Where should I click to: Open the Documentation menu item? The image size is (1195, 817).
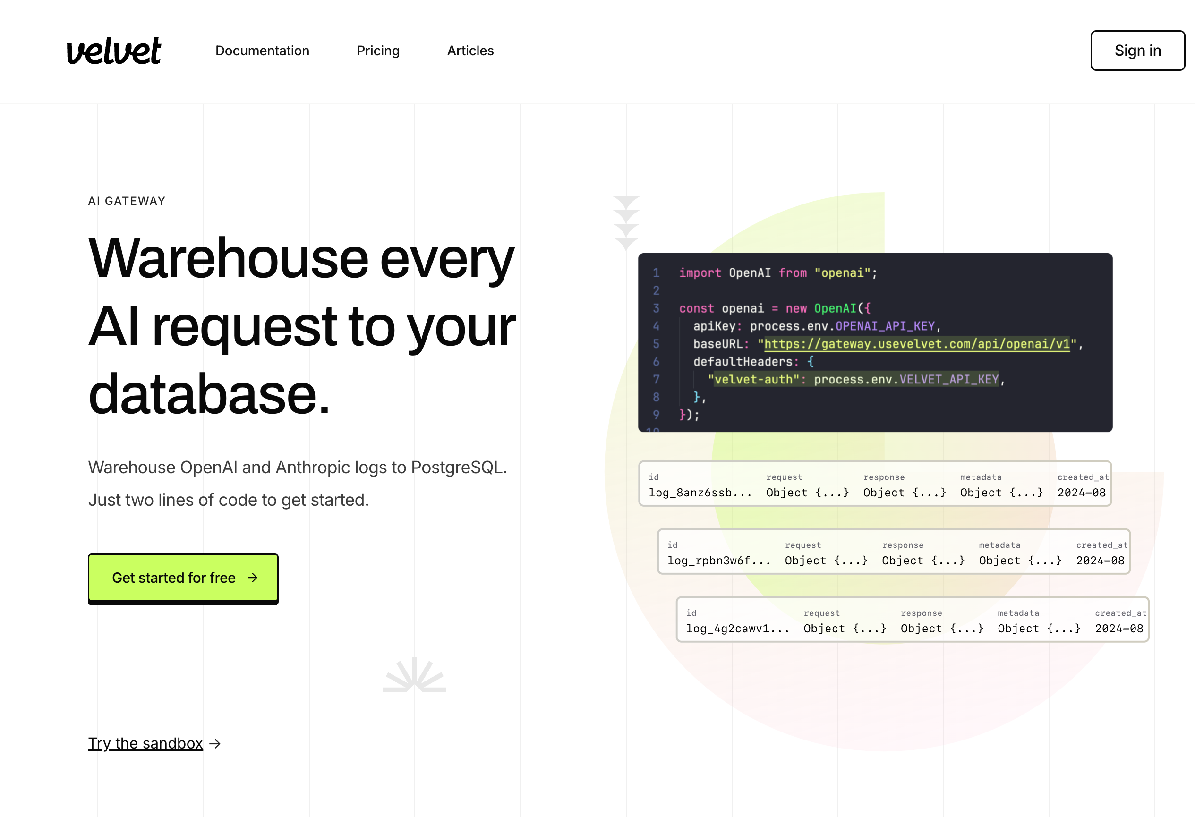pos(262,51)
